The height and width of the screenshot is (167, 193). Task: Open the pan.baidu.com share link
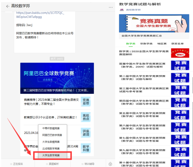click(40, 15)
